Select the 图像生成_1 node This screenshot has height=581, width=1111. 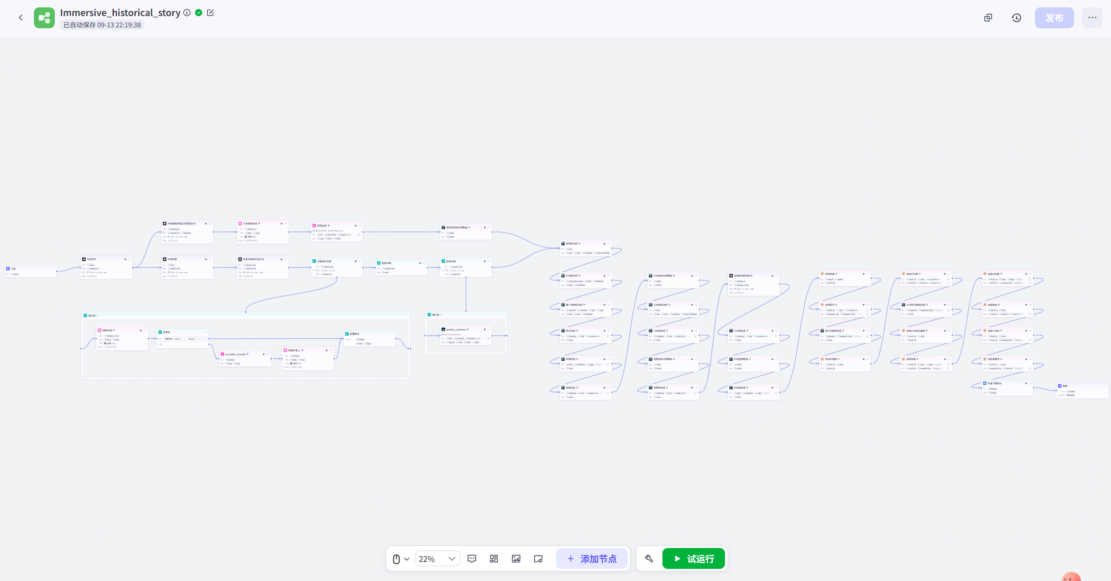(308, 359)
